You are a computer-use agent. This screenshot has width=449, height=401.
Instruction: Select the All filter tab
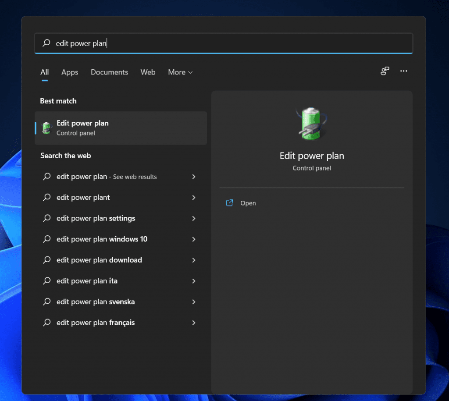click(44, 72)
